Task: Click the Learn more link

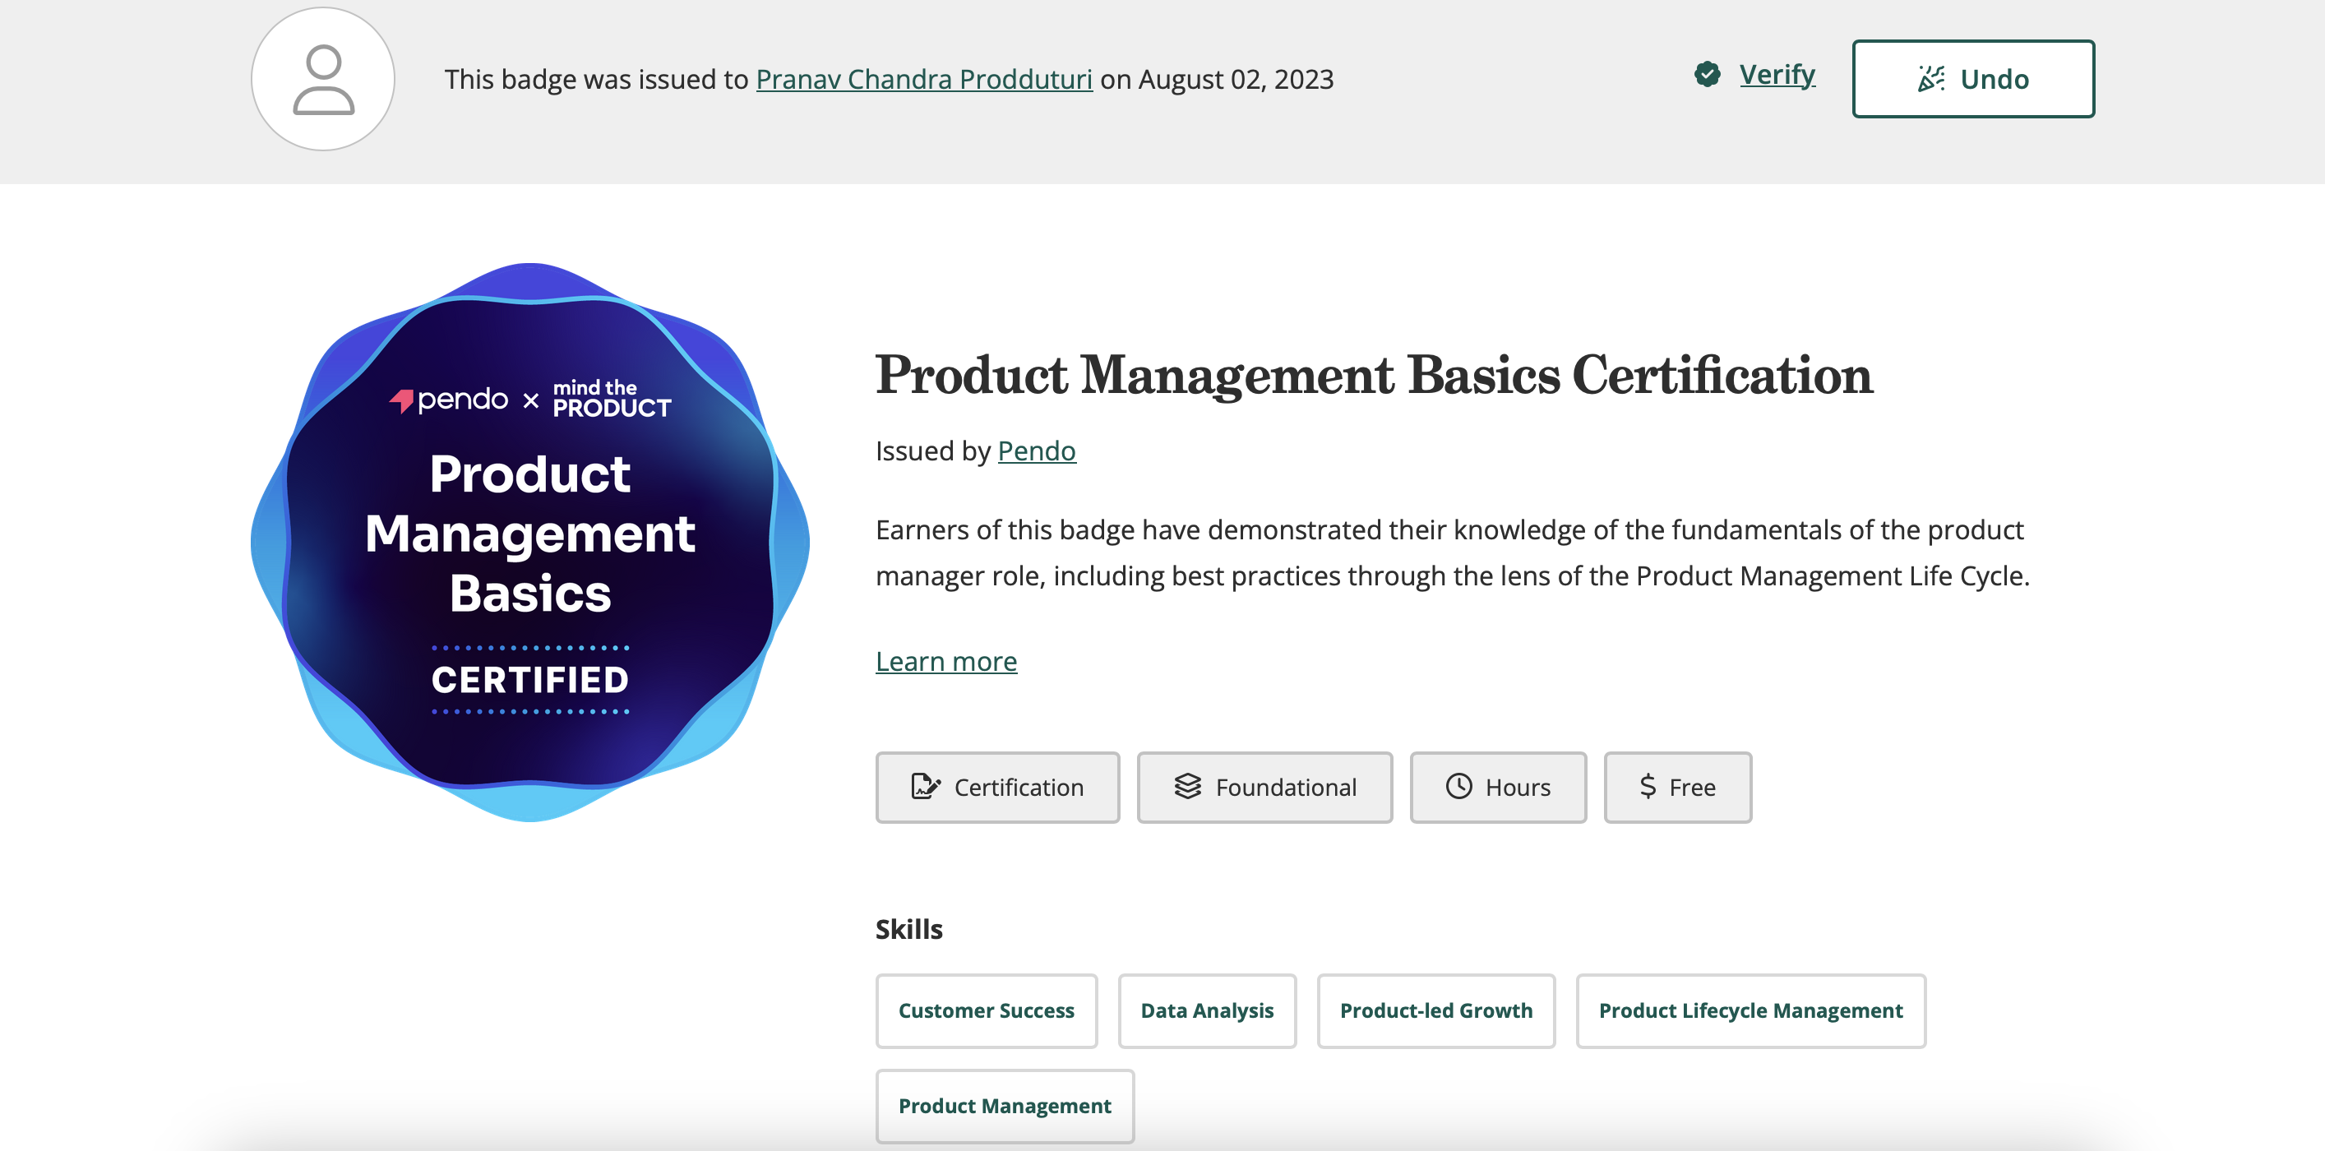Action: pos(946,661)
